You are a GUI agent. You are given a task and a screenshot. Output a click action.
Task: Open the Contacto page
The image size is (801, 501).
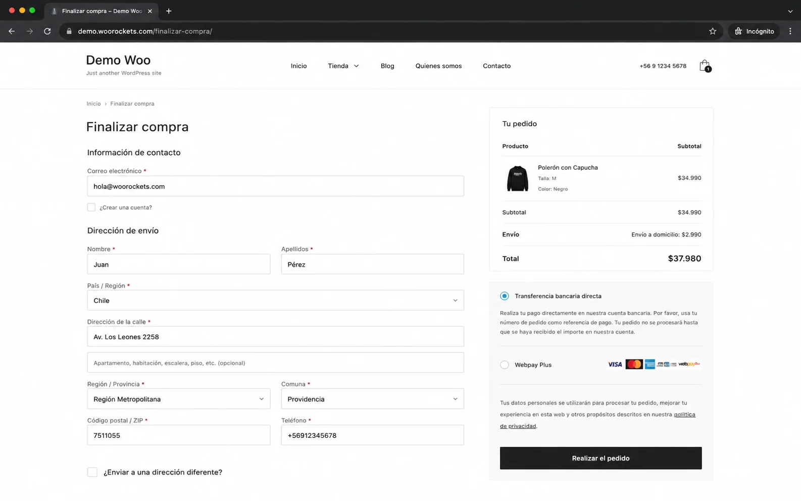pyautogui.click(x=496, y=66)
